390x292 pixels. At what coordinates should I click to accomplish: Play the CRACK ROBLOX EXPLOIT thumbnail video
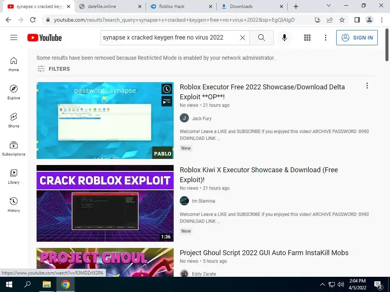coord(105,203)
